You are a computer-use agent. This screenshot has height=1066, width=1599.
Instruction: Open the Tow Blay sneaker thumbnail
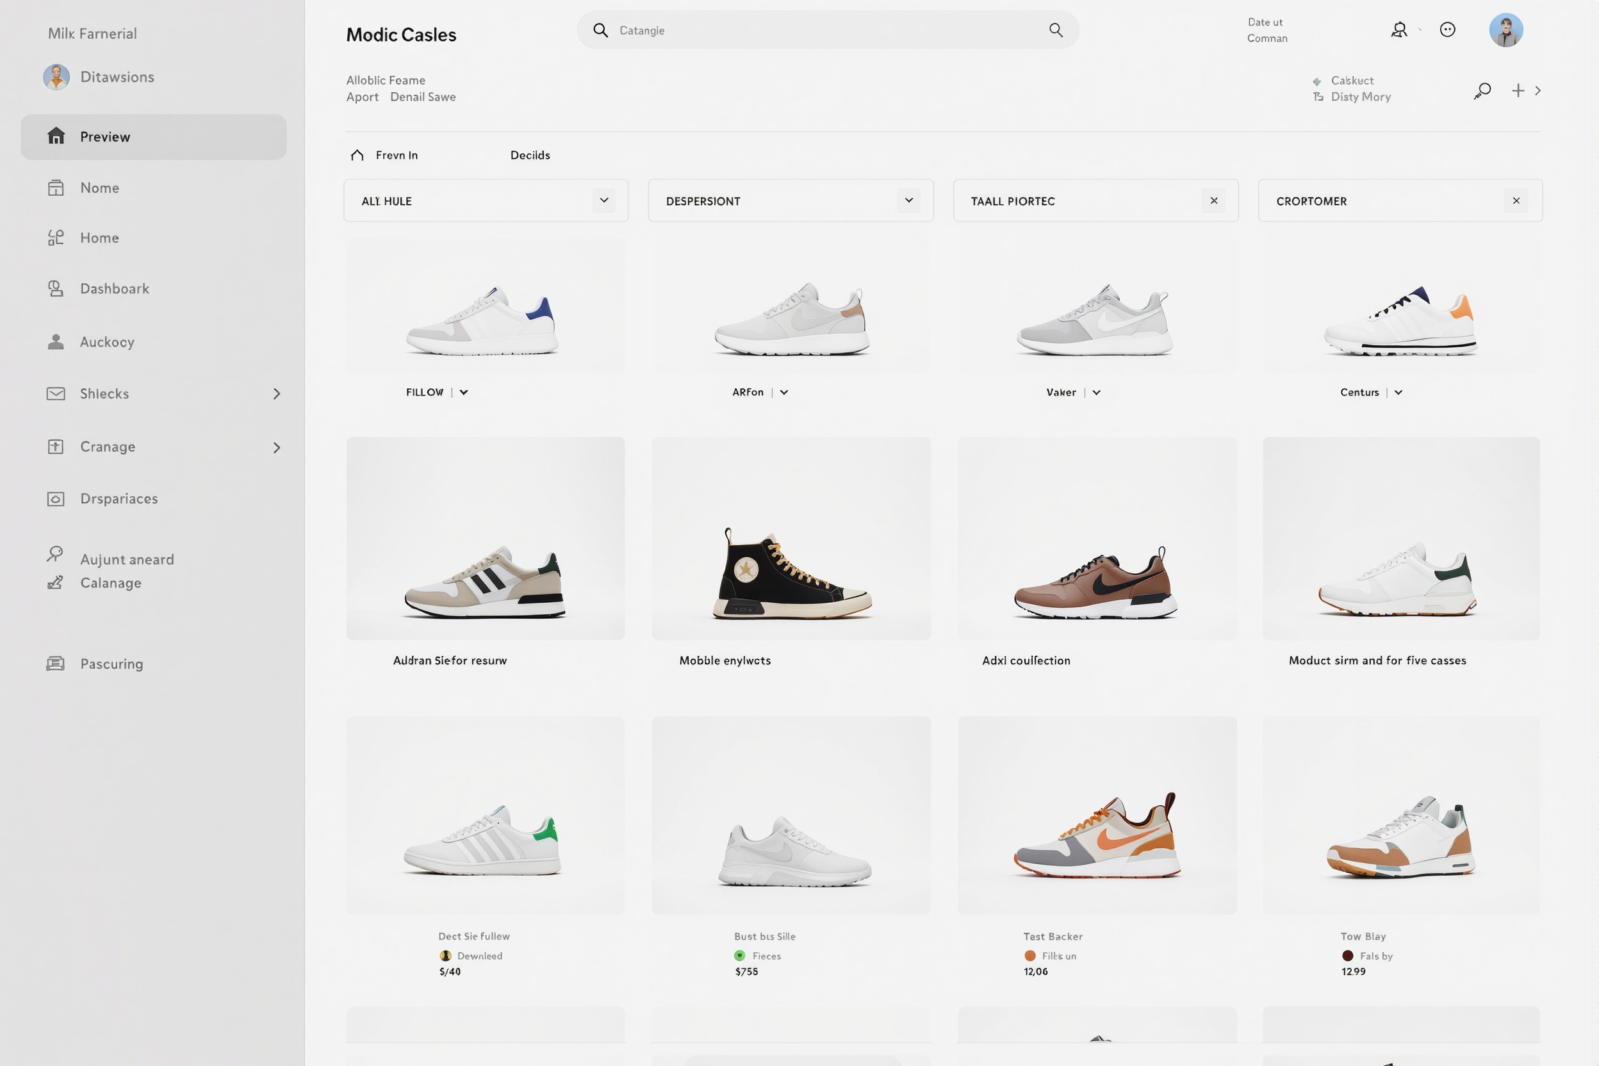[x=1401, y=815]
